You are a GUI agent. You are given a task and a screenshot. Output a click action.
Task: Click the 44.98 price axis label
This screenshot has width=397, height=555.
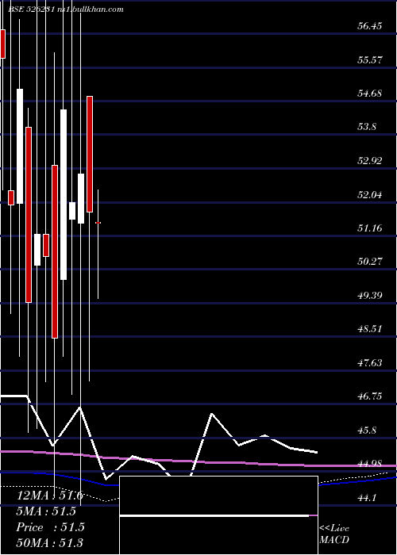[370, 464]
